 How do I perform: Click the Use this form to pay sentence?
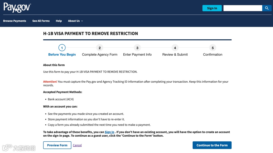[x=90, y=72]
